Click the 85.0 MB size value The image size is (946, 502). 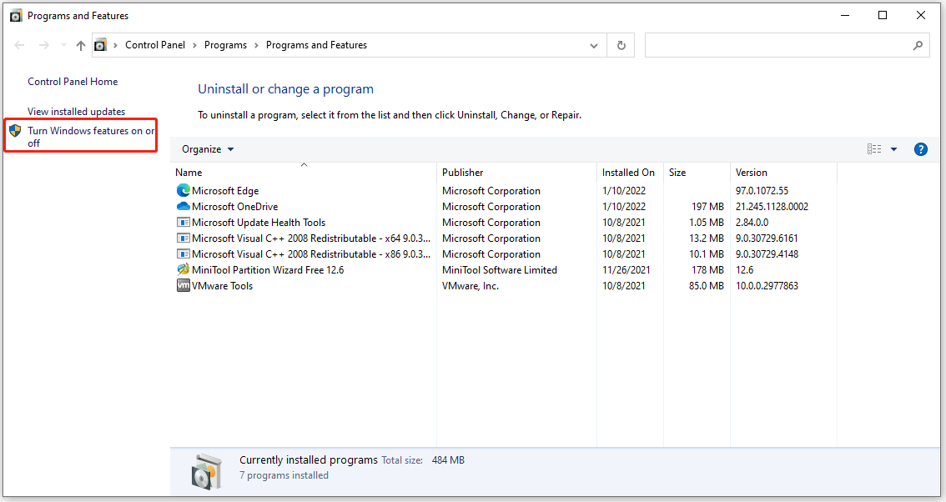[x=707, y=286]
